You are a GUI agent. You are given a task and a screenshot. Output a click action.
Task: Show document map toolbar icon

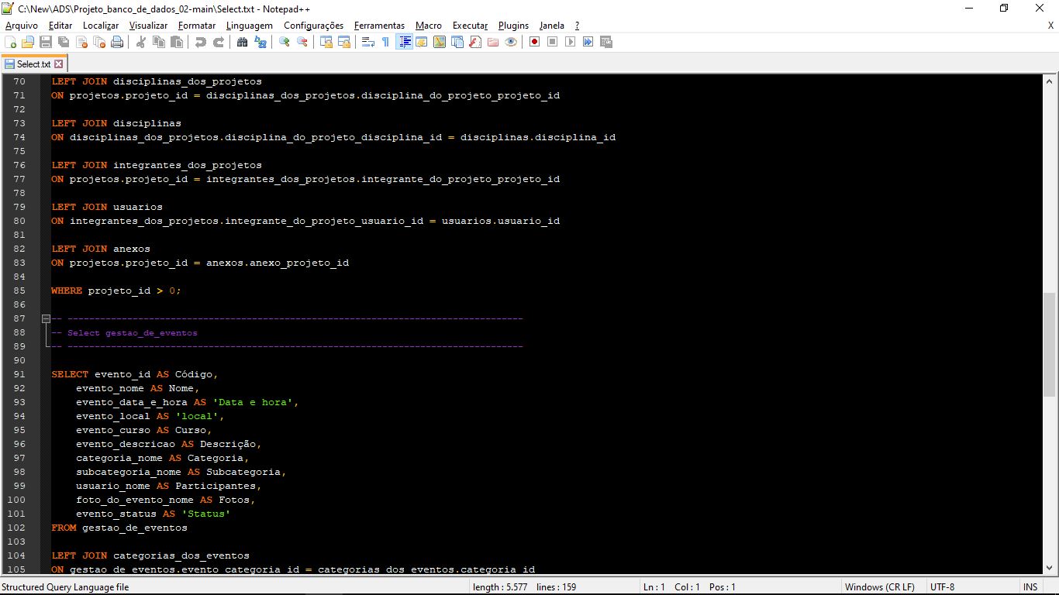tap(439, 42)
